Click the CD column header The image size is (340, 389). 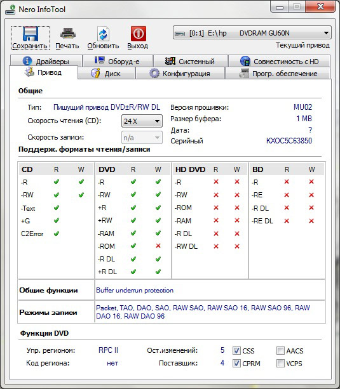(27, 169)
